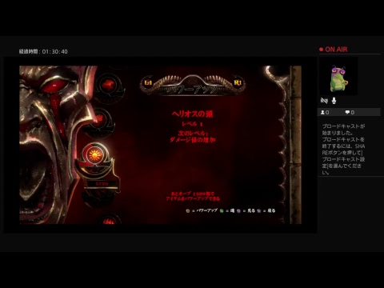Click the ON AIR broadcast indicator
Viewport: 384px width, 288px height.
334,50
